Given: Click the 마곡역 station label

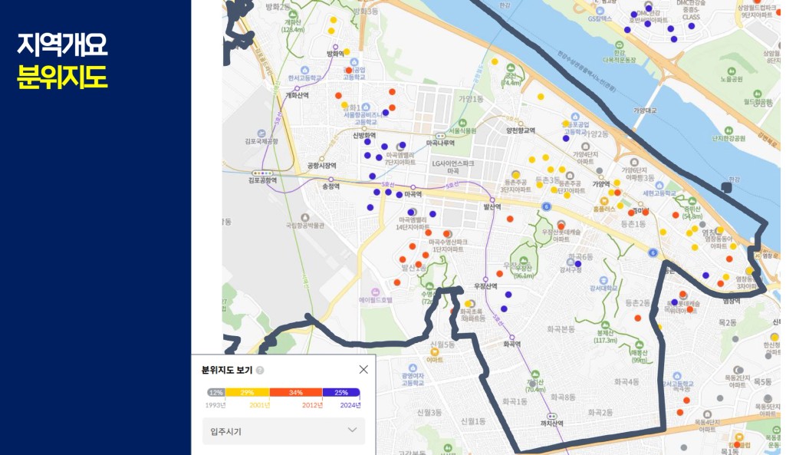Looking at the screenshot, I should pyautogui.click(x=413, y=194).
